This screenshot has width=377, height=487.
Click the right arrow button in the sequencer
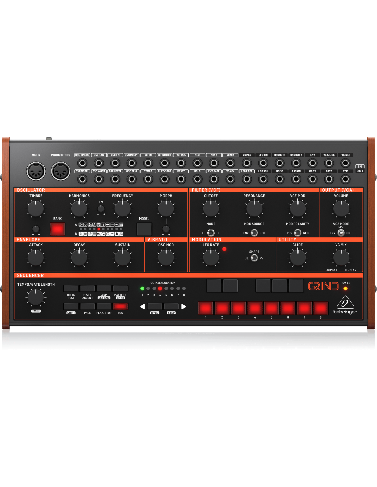coord(184,307)
